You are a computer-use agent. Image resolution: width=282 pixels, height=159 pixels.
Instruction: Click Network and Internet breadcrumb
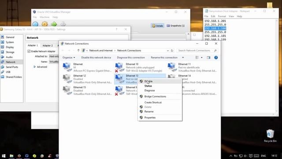pos(101,50)
